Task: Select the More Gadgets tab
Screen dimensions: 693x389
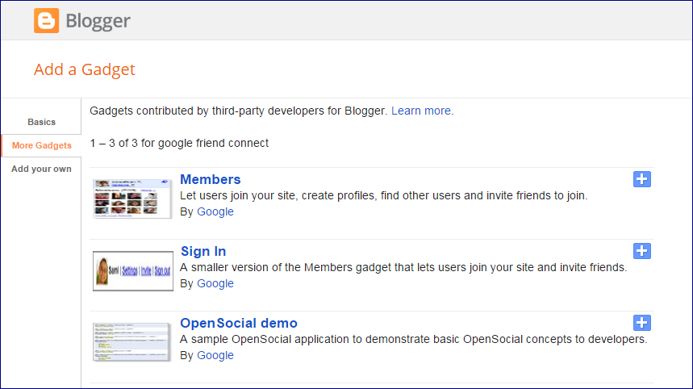Action: [x=41, y=145]
